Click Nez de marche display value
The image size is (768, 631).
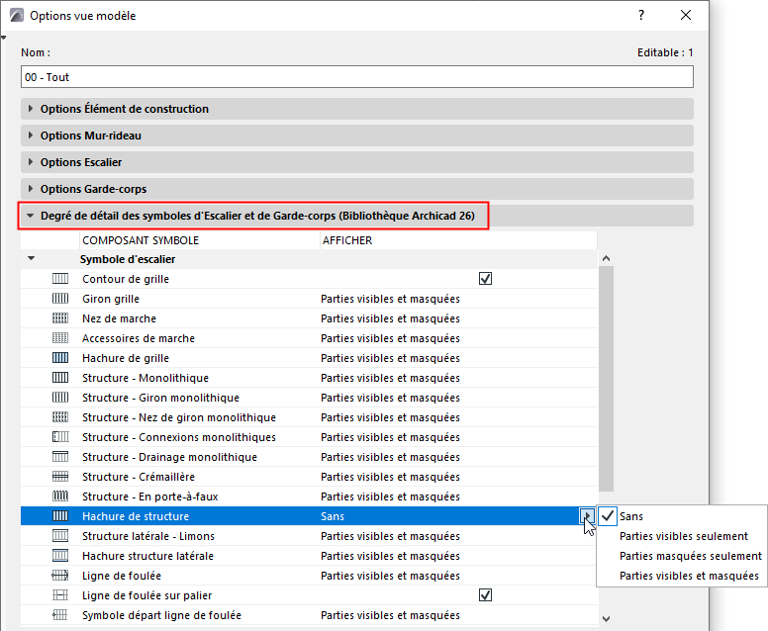[390, 318]
